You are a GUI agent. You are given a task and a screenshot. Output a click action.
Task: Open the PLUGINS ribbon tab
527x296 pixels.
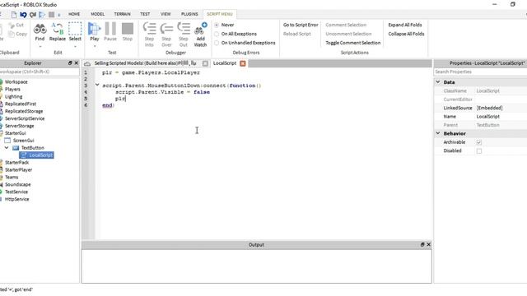(x=189, y=14)
